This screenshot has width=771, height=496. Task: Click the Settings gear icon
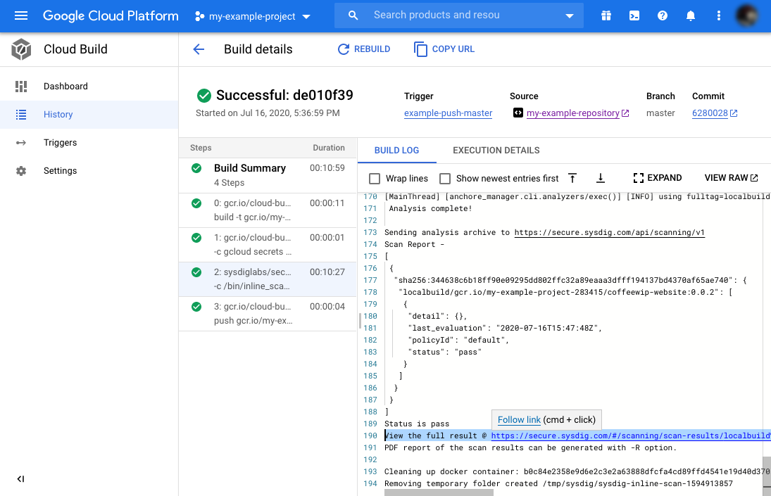20,171
